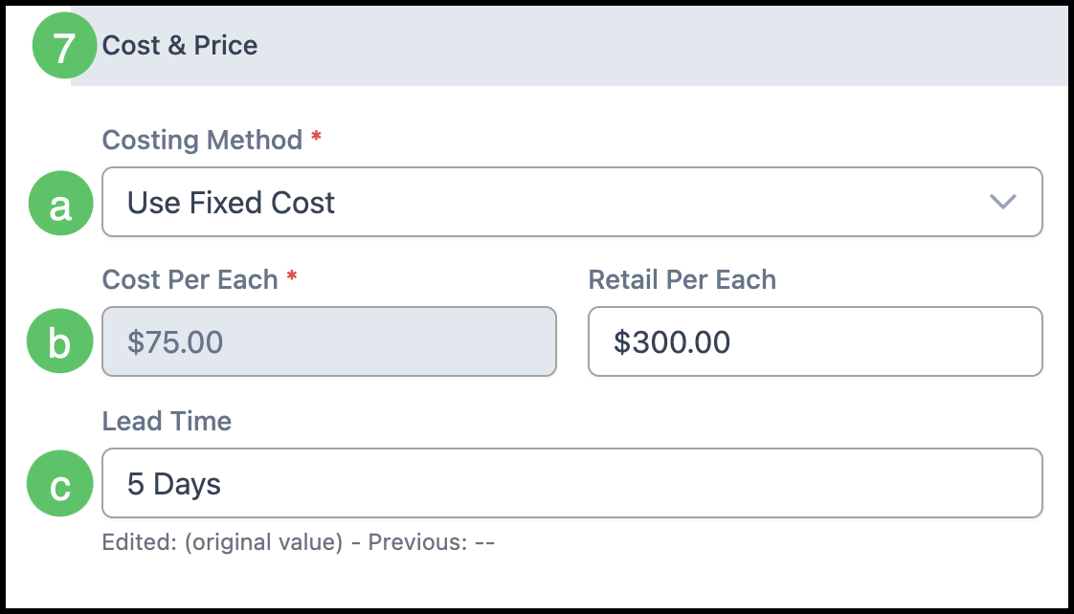Select the 'Use Fixed Cost' value text

pos(231,203)
